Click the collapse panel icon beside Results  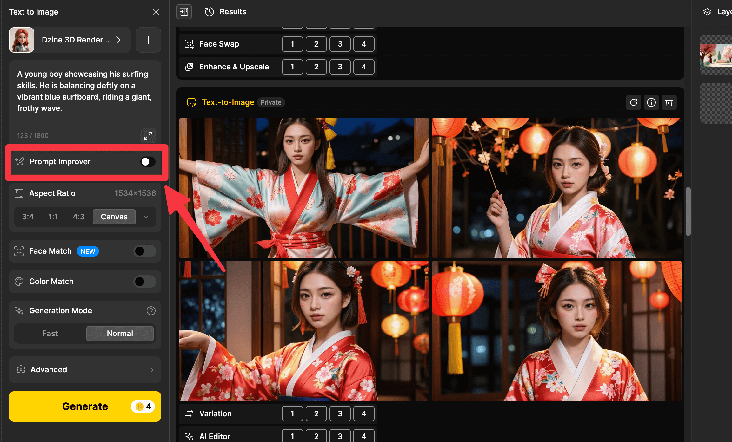184,12
